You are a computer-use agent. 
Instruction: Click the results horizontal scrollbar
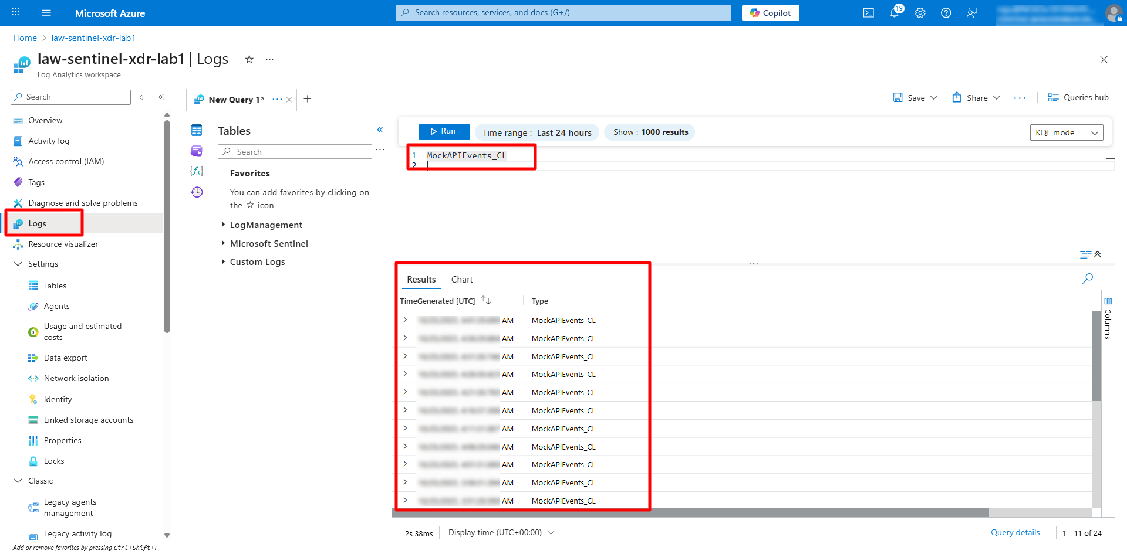point(690,513)
